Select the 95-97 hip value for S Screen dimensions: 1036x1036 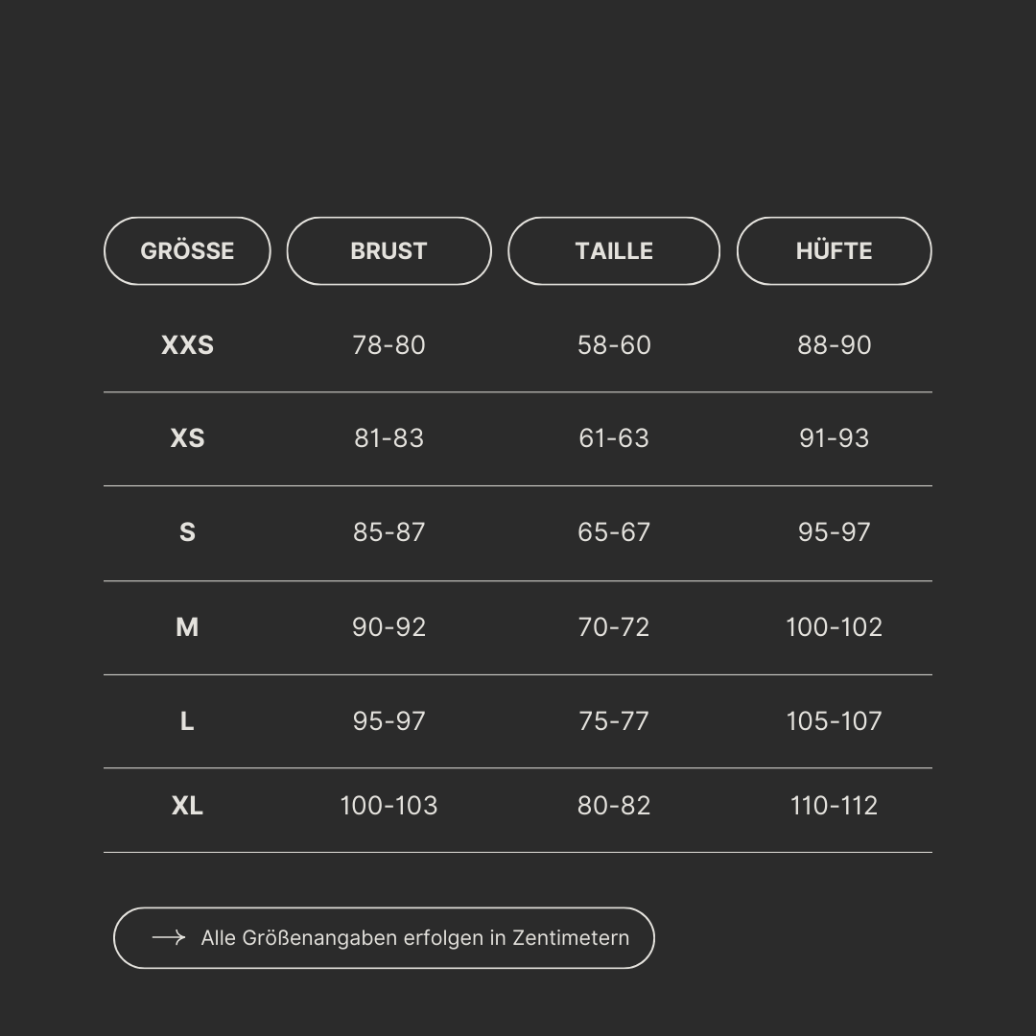pyautogui.click(x=834, y=532)
